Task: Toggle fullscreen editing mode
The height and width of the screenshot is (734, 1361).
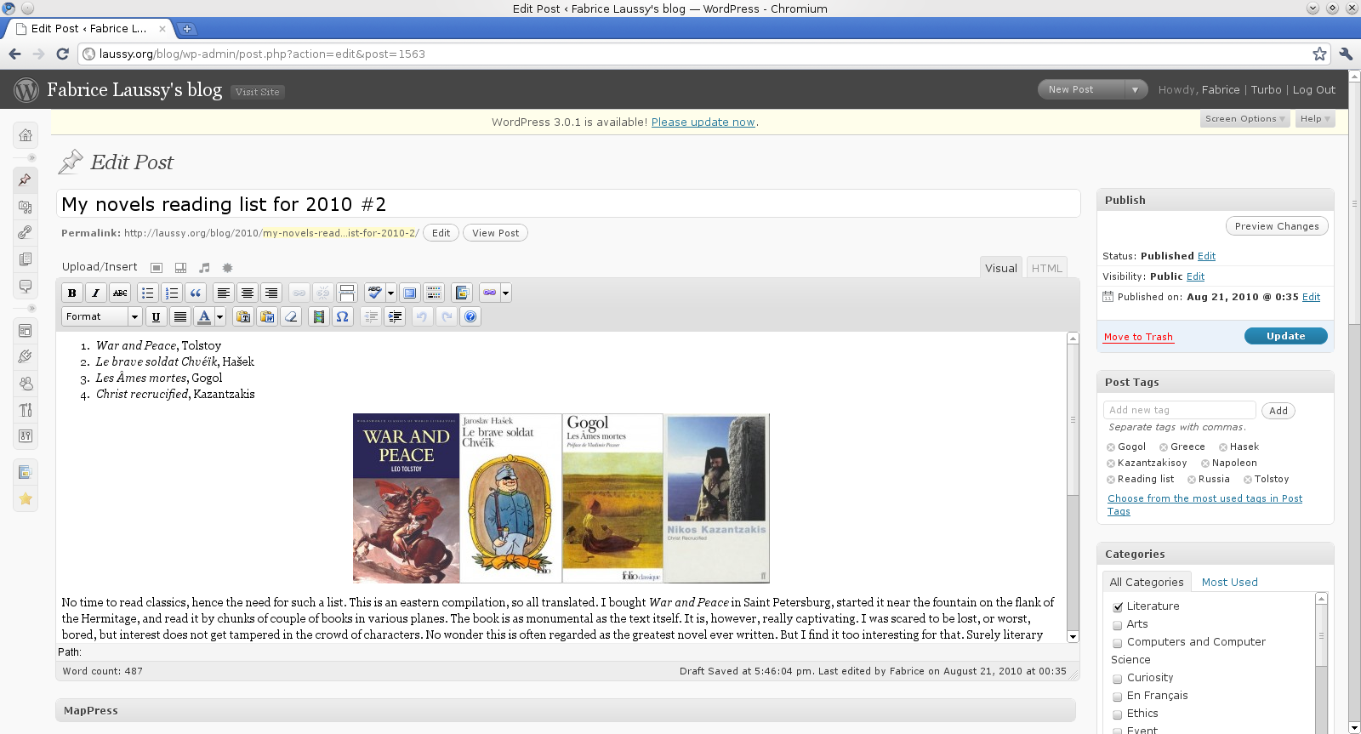Action: (410, 293)
